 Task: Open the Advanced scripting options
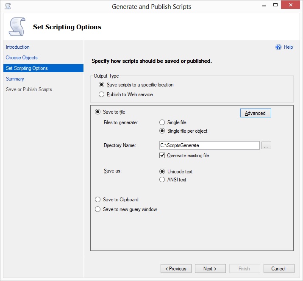pos(255,113)
